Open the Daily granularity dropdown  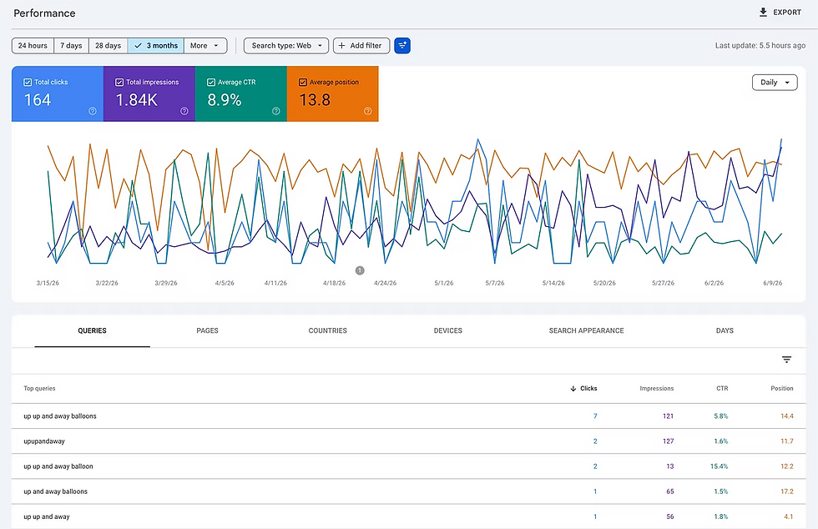(x=775, y=82)
